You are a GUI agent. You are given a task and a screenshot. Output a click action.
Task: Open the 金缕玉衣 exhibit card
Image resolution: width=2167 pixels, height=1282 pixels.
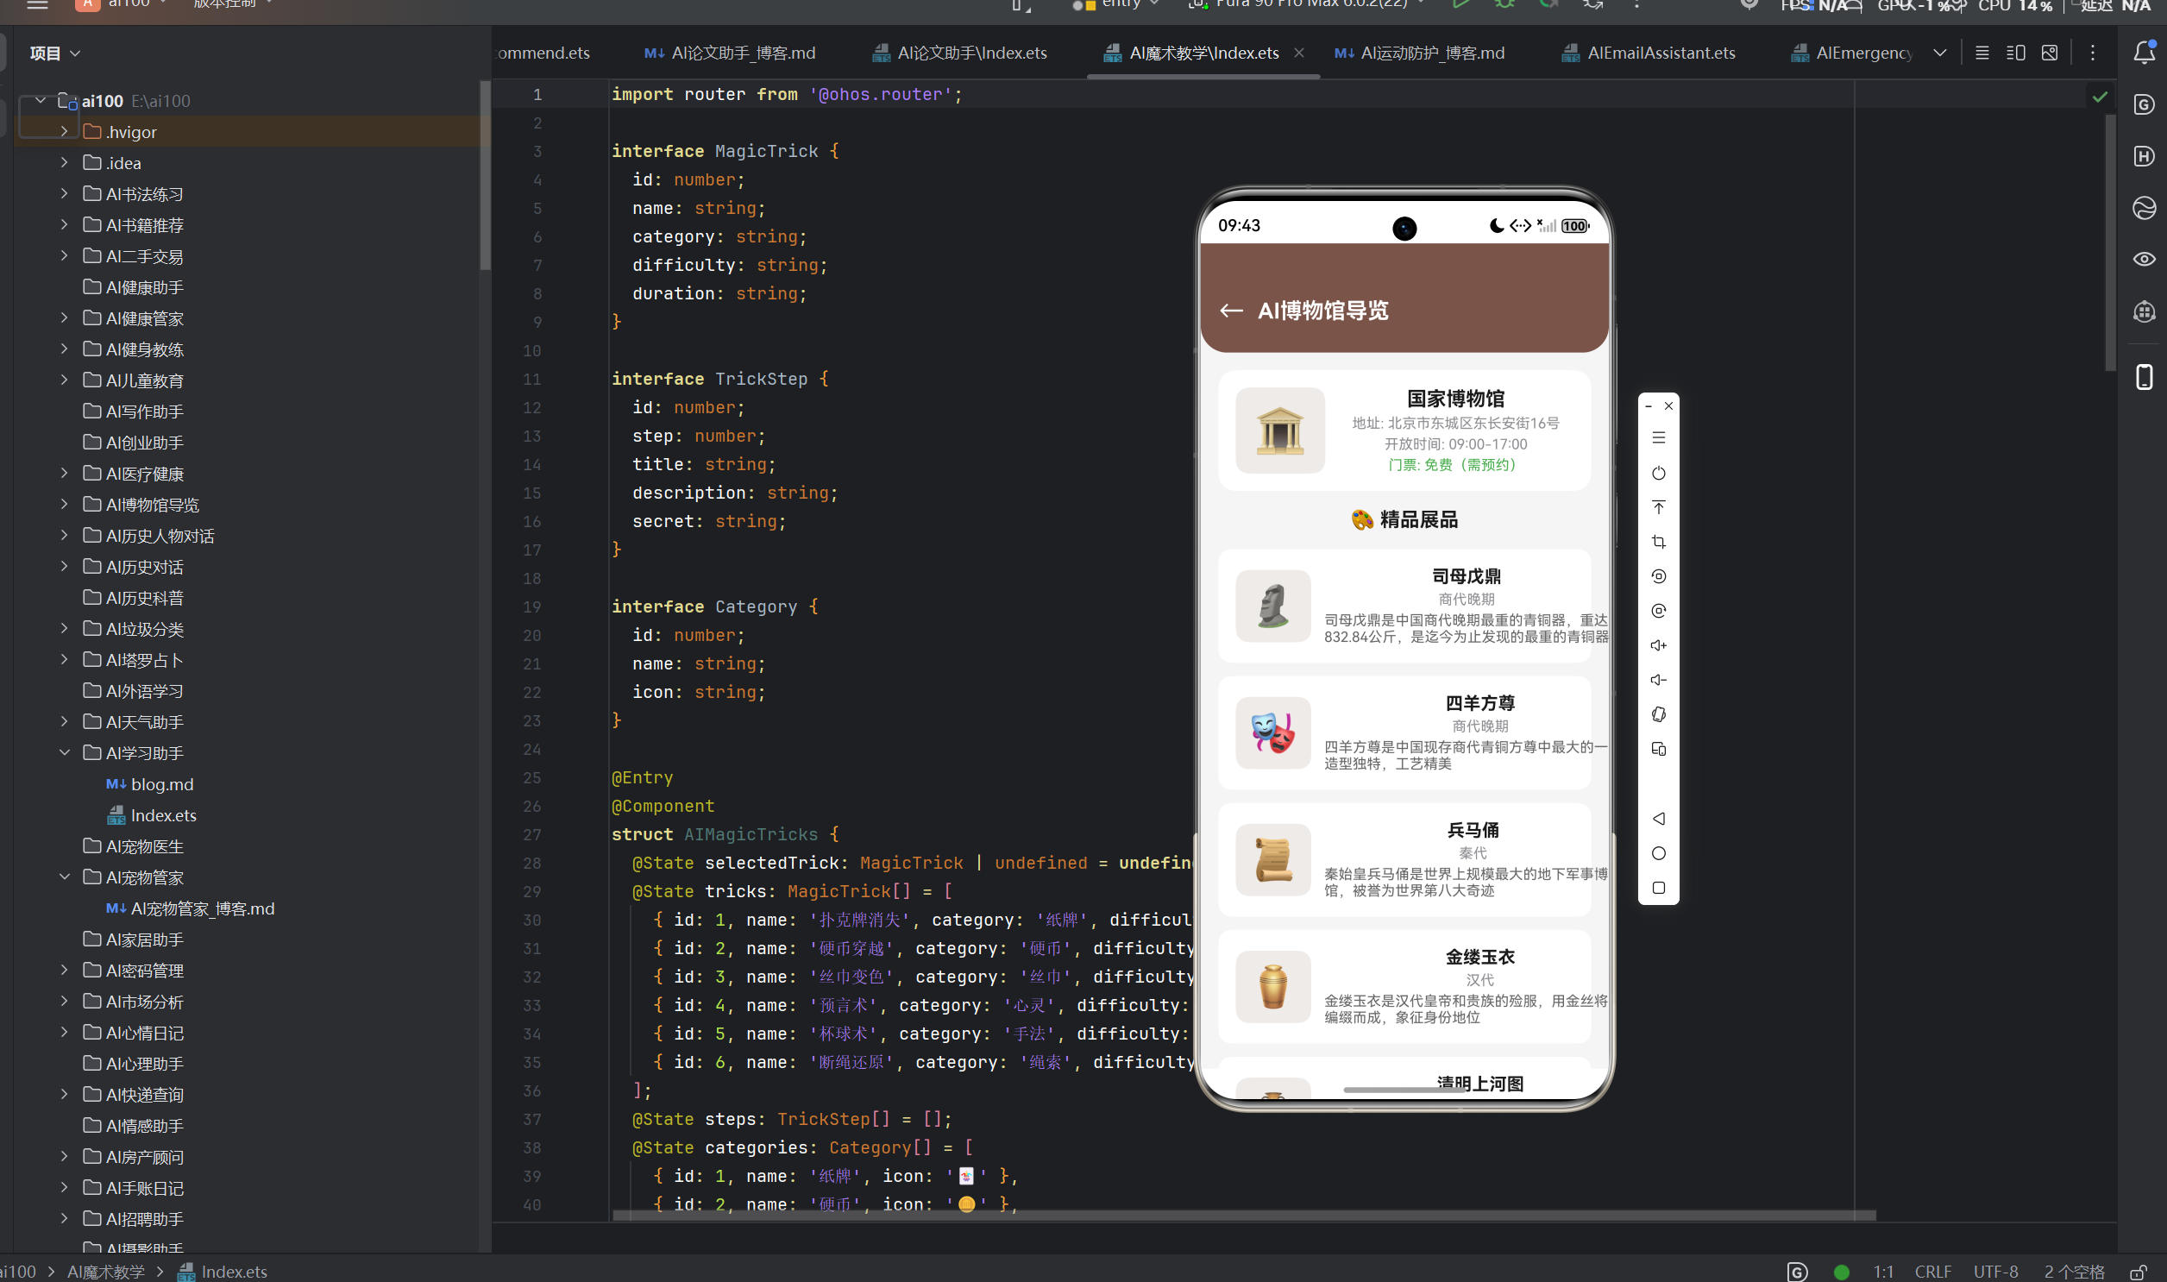[x=1404, y=987]
